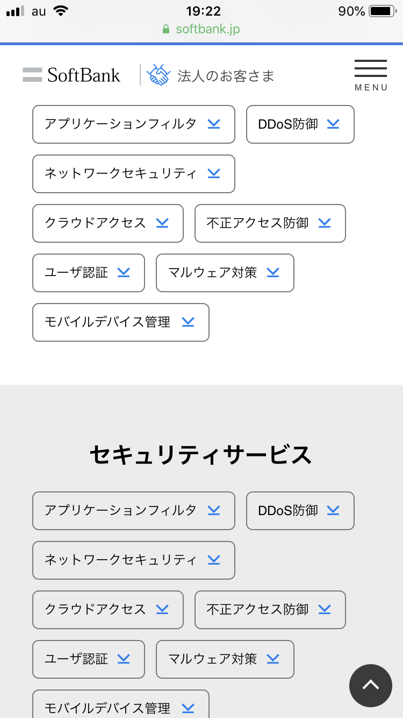
Task: Tap the Wi-Fi icon in status bar
Action: tap(61, 11)
